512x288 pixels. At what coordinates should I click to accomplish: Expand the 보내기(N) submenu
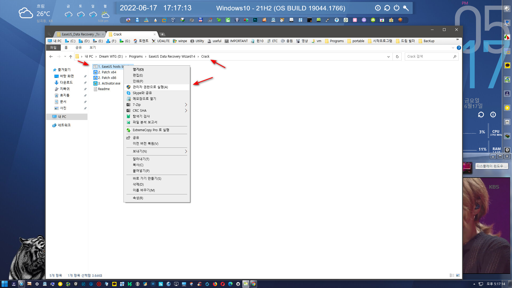tap(157, 151)
